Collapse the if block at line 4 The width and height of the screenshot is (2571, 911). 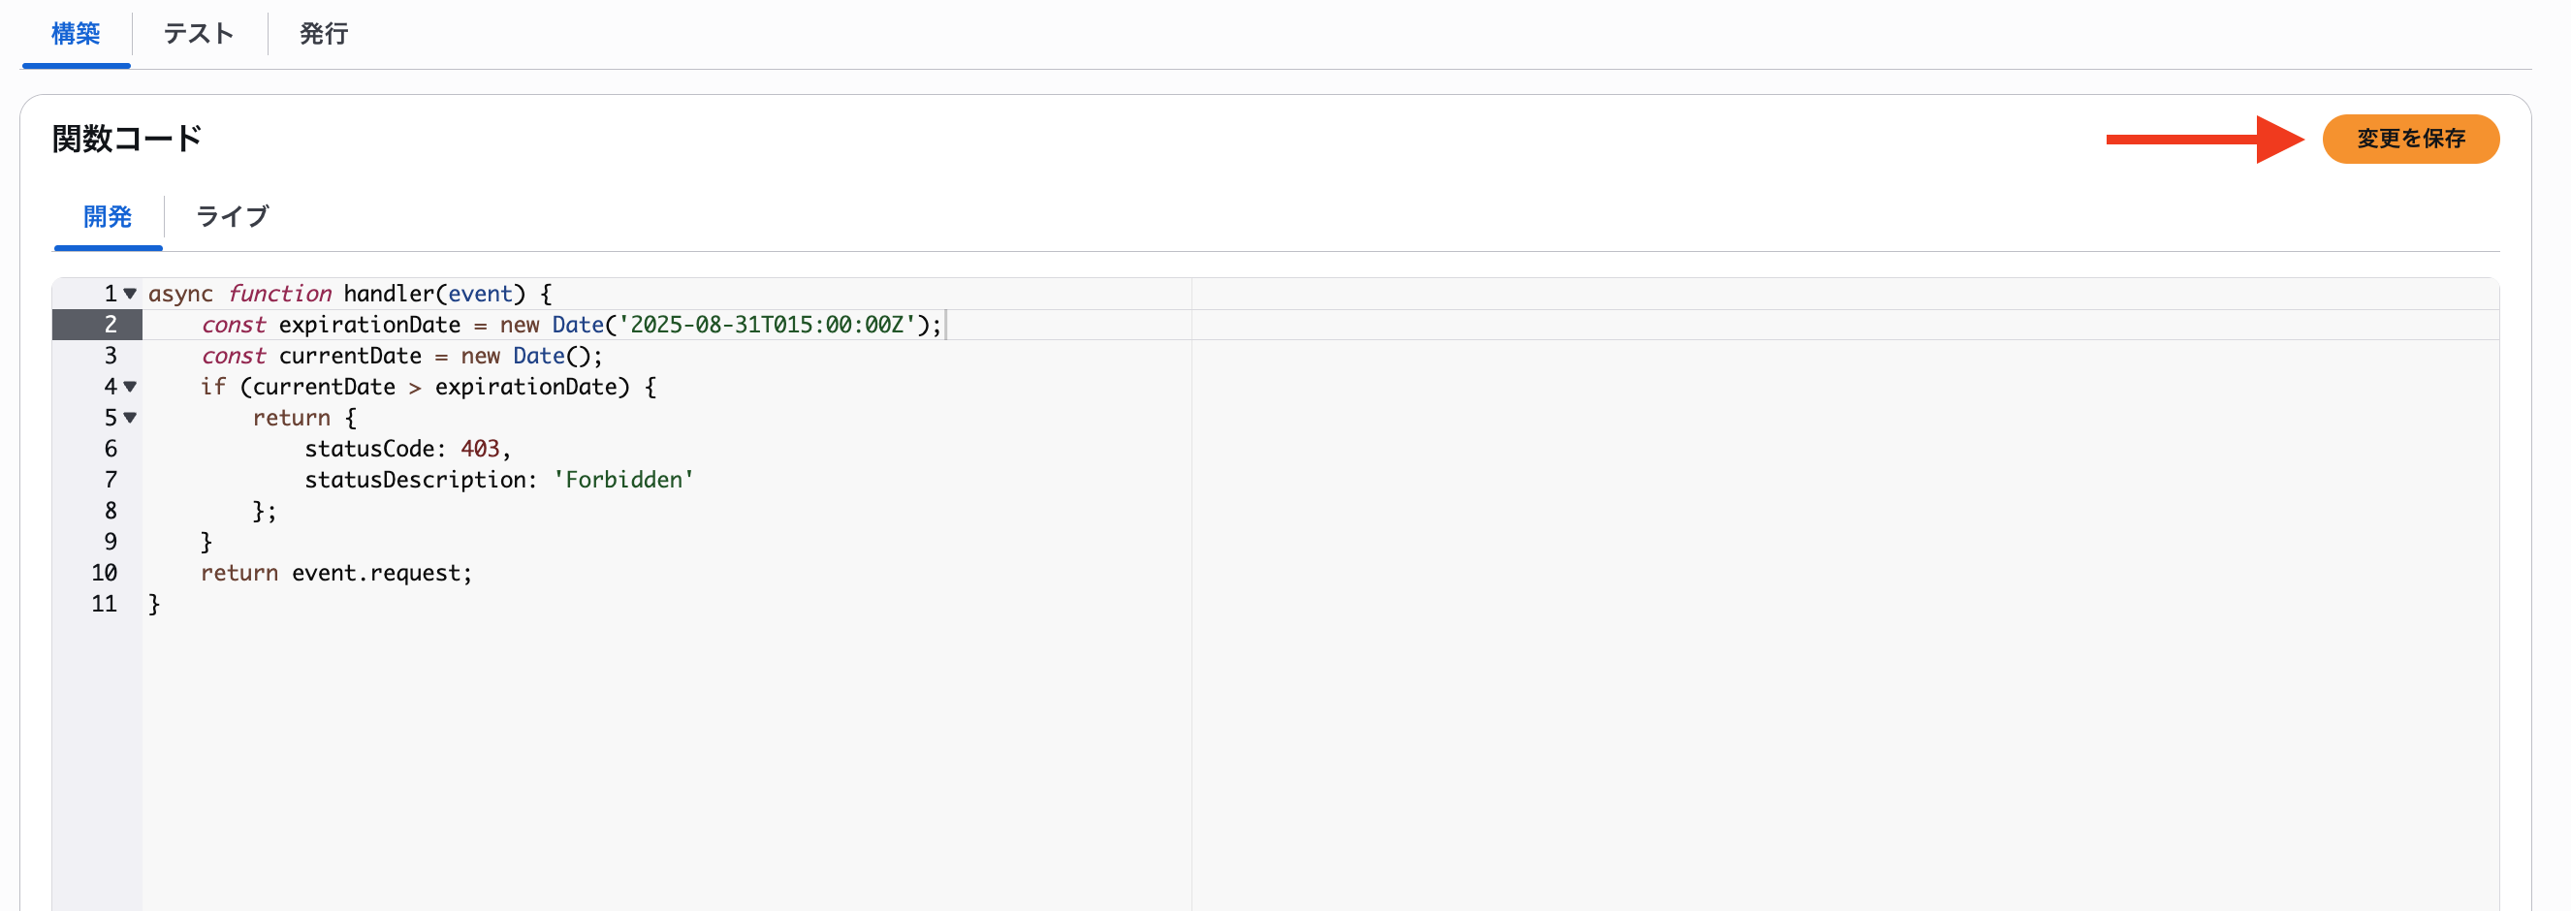130,386
